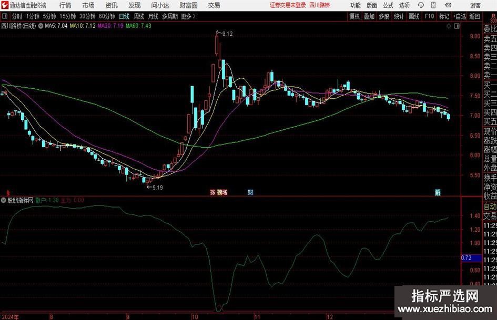497x320 pixels.
Task: Open F10 company info
Action: point(429,16)
